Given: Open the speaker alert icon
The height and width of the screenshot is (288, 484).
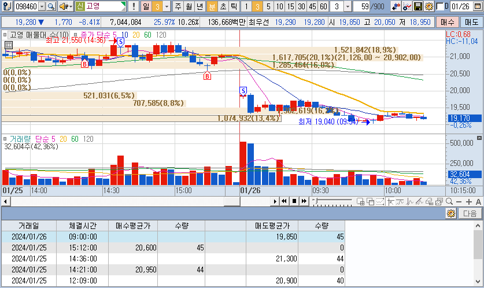Looking at the screenshot, I should 64,6.
